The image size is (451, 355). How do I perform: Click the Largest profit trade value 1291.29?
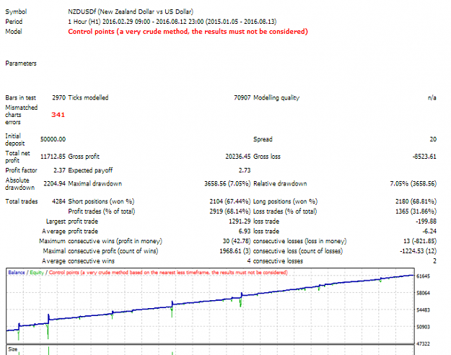240,222
